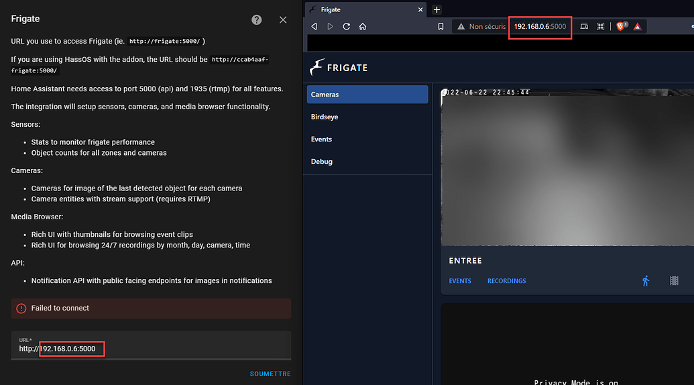Click 'Camera entities with stream support' line
This screenshot has height=385, width=694.
coord(121,199)
